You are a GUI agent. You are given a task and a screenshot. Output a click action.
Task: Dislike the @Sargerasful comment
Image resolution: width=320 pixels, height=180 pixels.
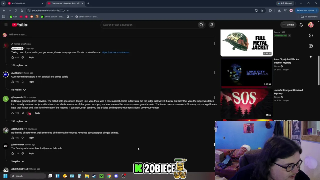tap(23, 113)
